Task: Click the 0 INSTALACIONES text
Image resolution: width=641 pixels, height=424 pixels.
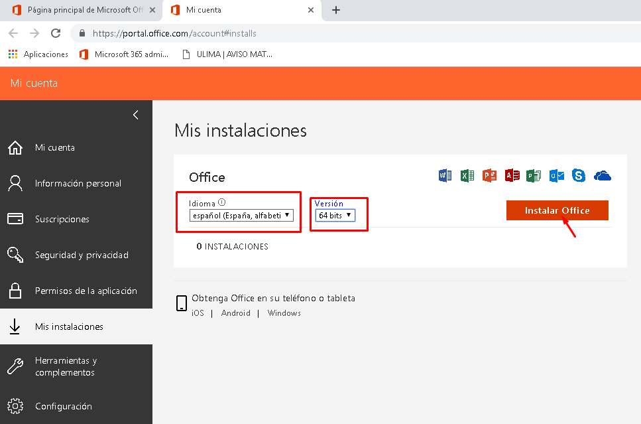Action: 232,246
